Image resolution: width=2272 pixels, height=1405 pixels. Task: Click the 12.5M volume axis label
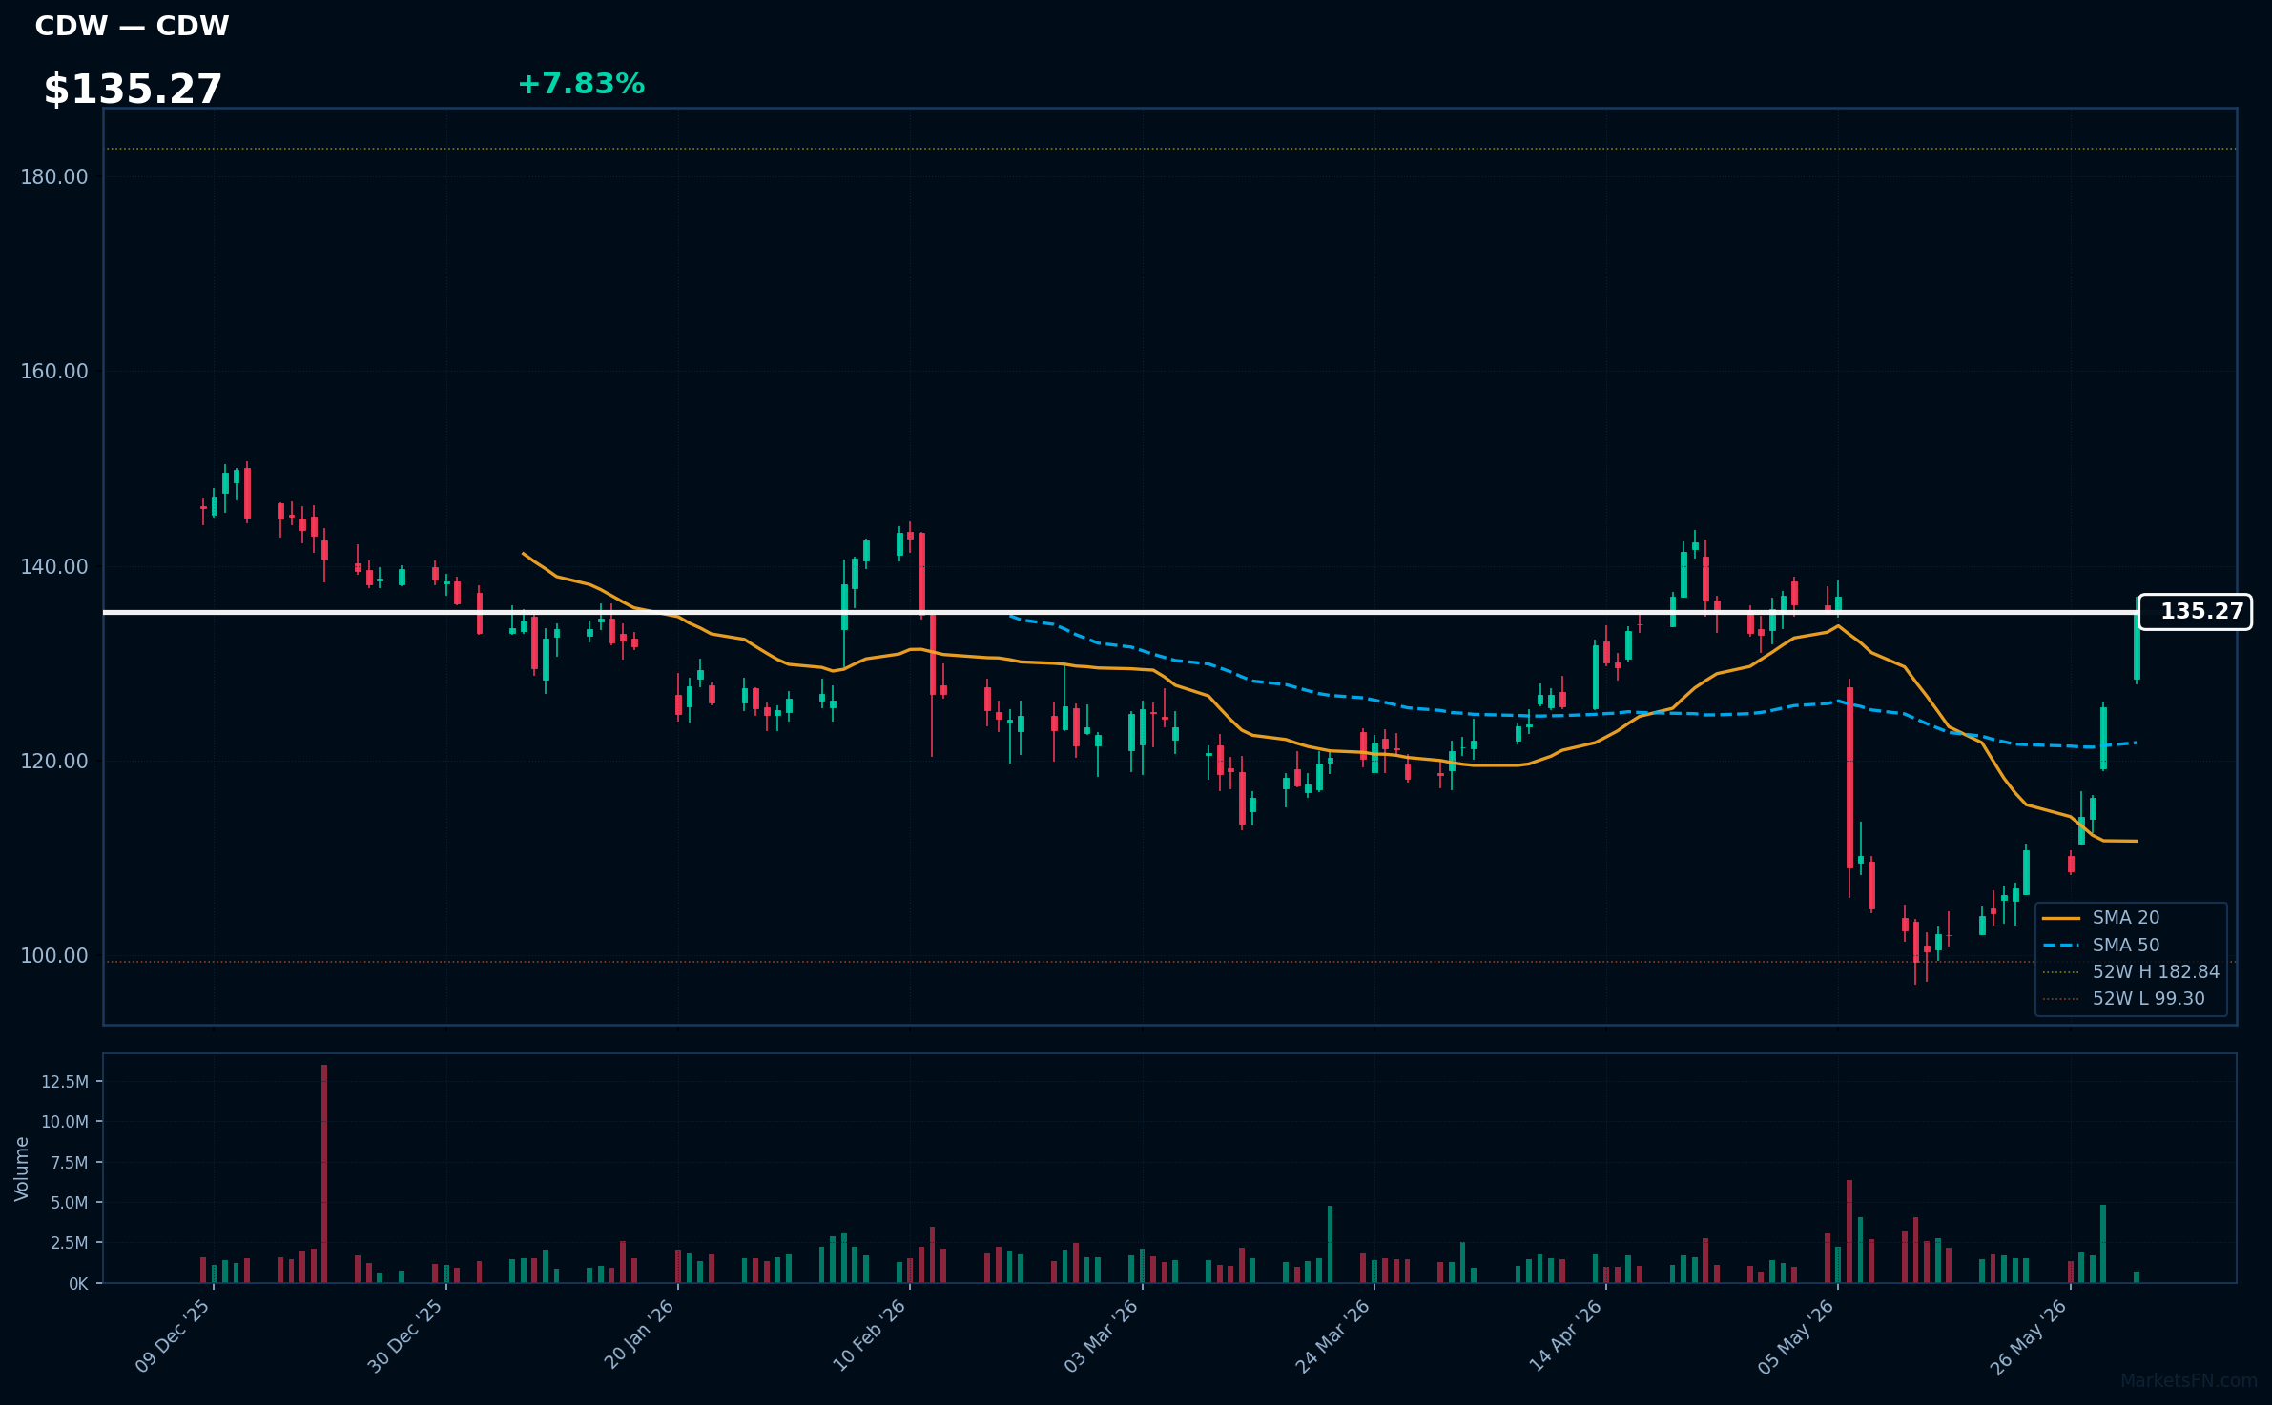coord(65,1082)
